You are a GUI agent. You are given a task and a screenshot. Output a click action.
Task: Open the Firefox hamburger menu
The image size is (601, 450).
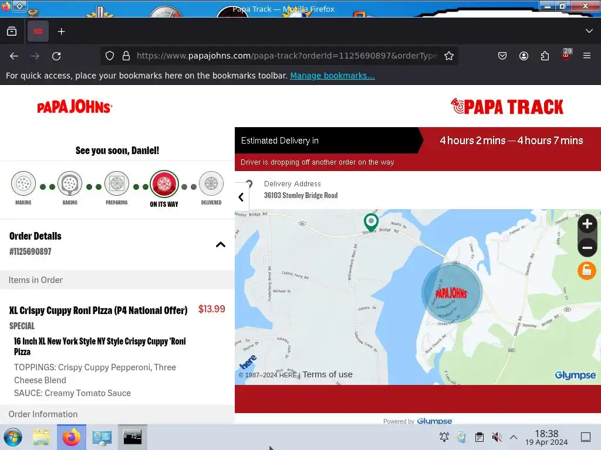click(x=587, y=56)
